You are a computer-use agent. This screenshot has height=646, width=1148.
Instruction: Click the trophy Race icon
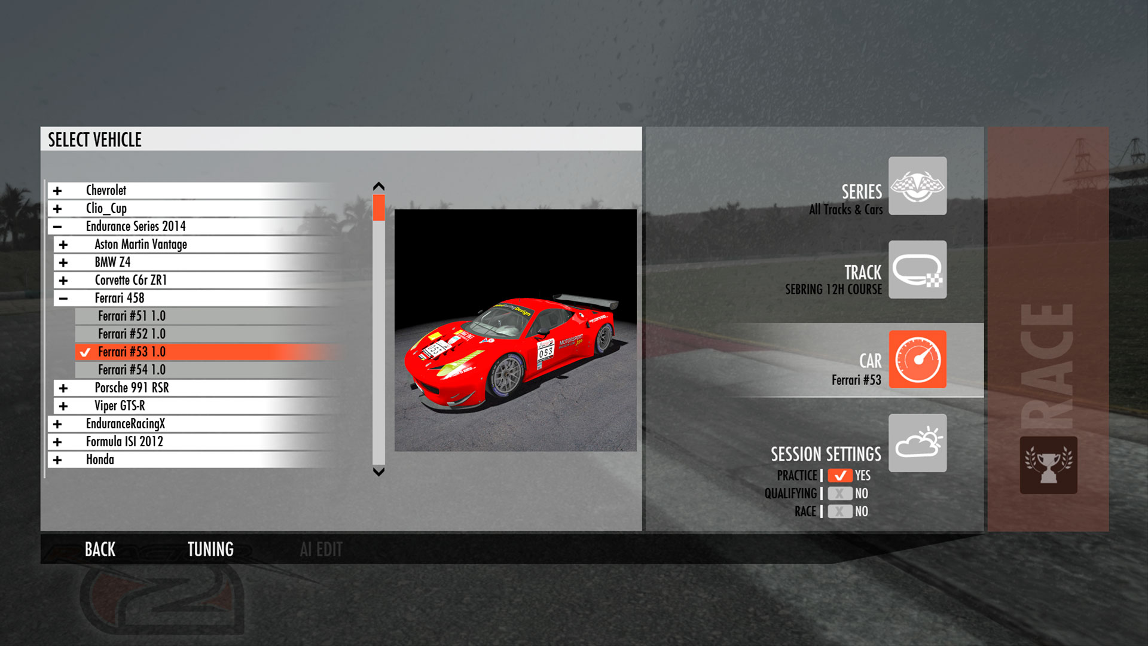1048,465
